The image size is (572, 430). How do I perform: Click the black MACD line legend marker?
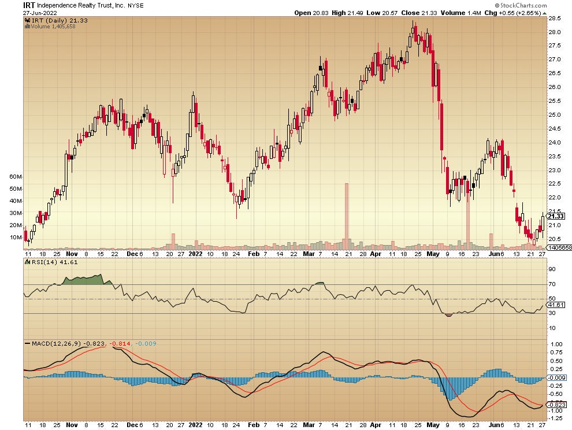[27, 343]
